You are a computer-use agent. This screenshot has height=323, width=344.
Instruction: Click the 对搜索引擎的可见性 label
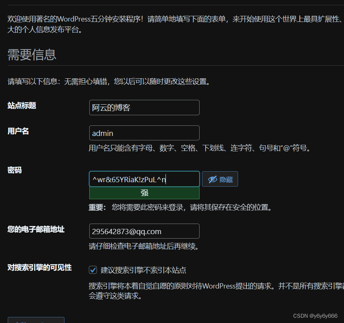(39, 267)
